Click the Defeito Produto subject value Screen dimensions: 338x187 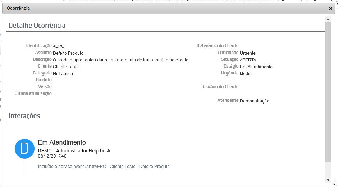tap(68, 53)
